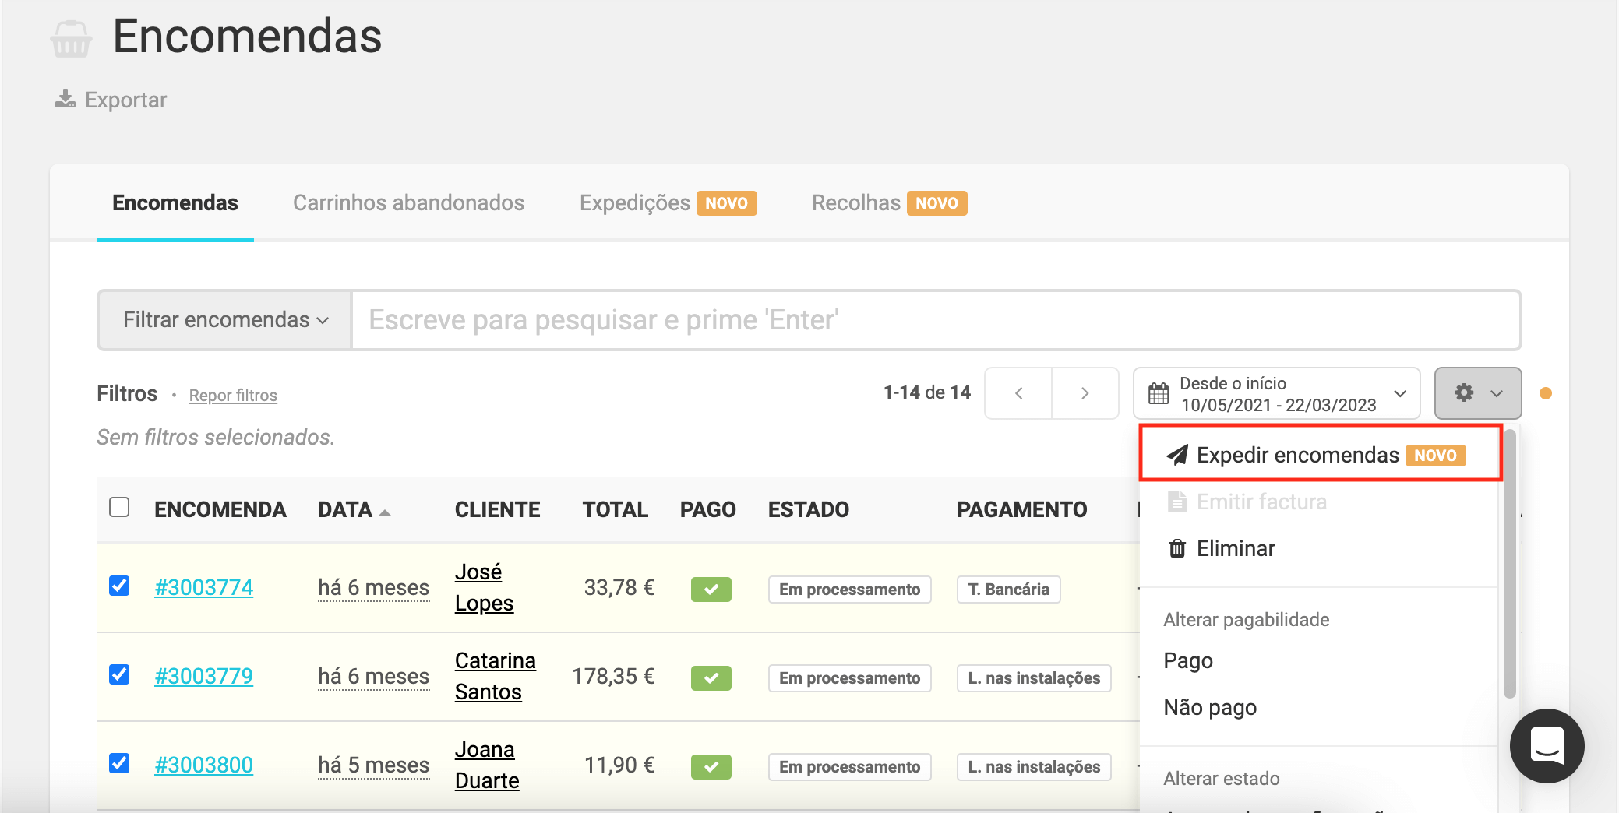Uncheck order #3003779 checkbox

point(119,674)
